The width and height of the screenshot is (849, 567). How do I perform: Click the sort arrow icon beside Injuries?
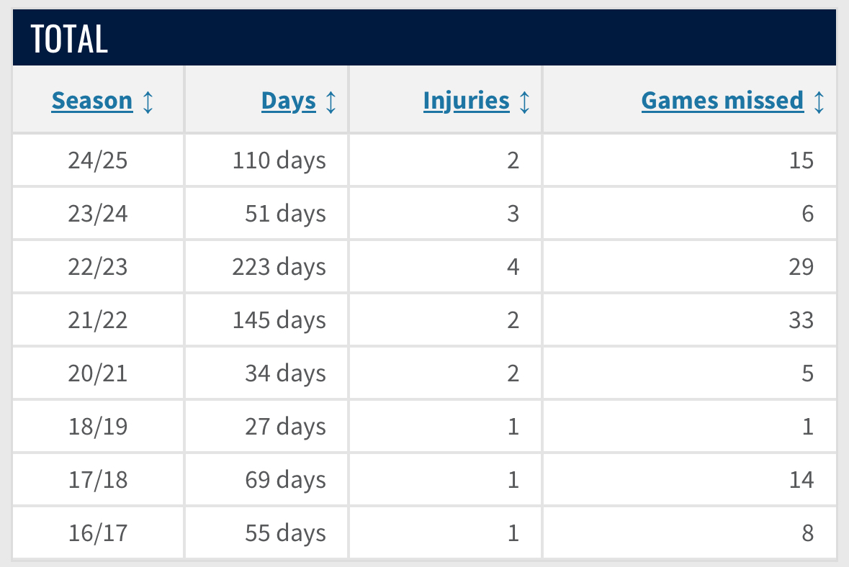coord(524,101)
